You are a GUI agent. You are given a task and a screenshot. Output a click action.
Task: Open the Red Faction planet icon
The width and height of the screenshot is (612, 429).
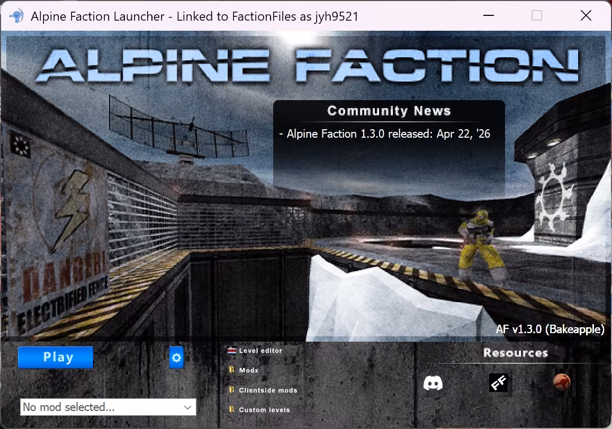pos(562,382)
